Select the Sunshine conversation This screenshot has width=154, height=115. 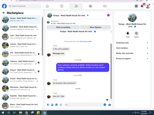[x=21, y=28]
